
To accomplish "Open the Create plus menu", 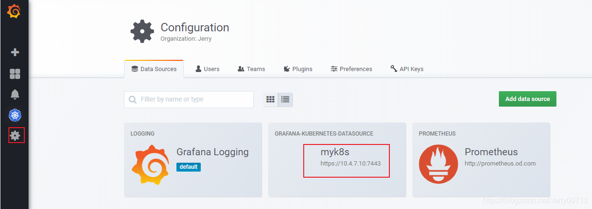I will click(15, 52).
